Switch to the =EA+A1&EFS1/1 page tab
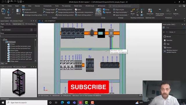Viewport: 186px width, 105px height. (50, 21)
